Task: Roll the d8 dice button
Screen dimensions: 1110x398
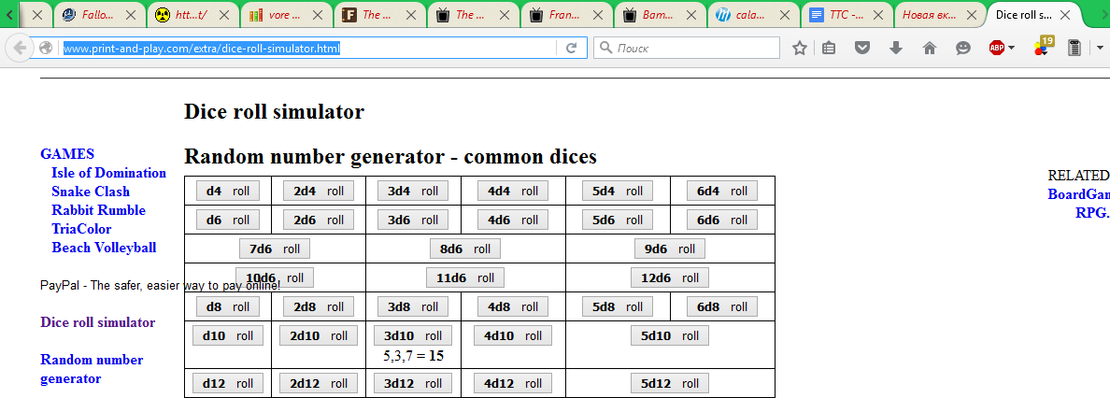Action: (x=228, y=307)
